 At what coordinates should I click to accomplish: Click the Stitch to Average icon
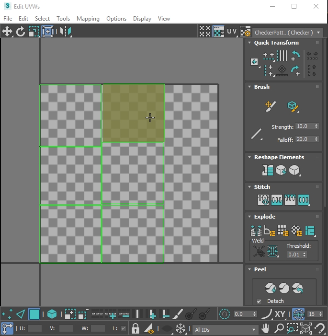pos(277,200)
